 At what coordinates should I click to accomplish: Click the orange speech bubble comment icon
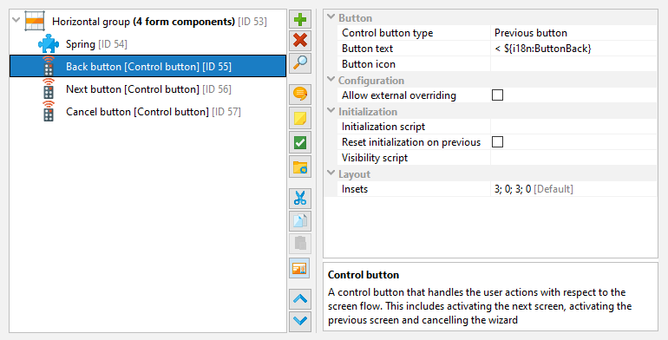pyautogui.click(x=300, y=94)
